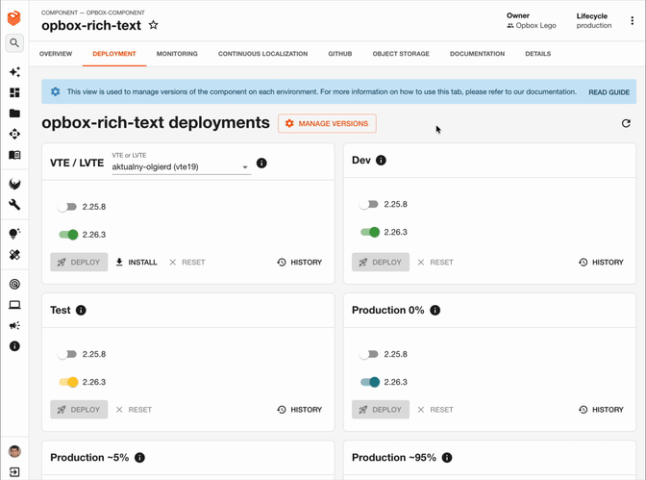Click info icon next to VTE dropdown

point(261,163)
